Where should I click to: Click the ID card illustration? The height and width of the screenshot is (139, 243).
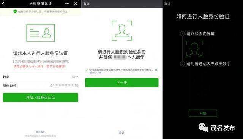[x=41, y=33]
